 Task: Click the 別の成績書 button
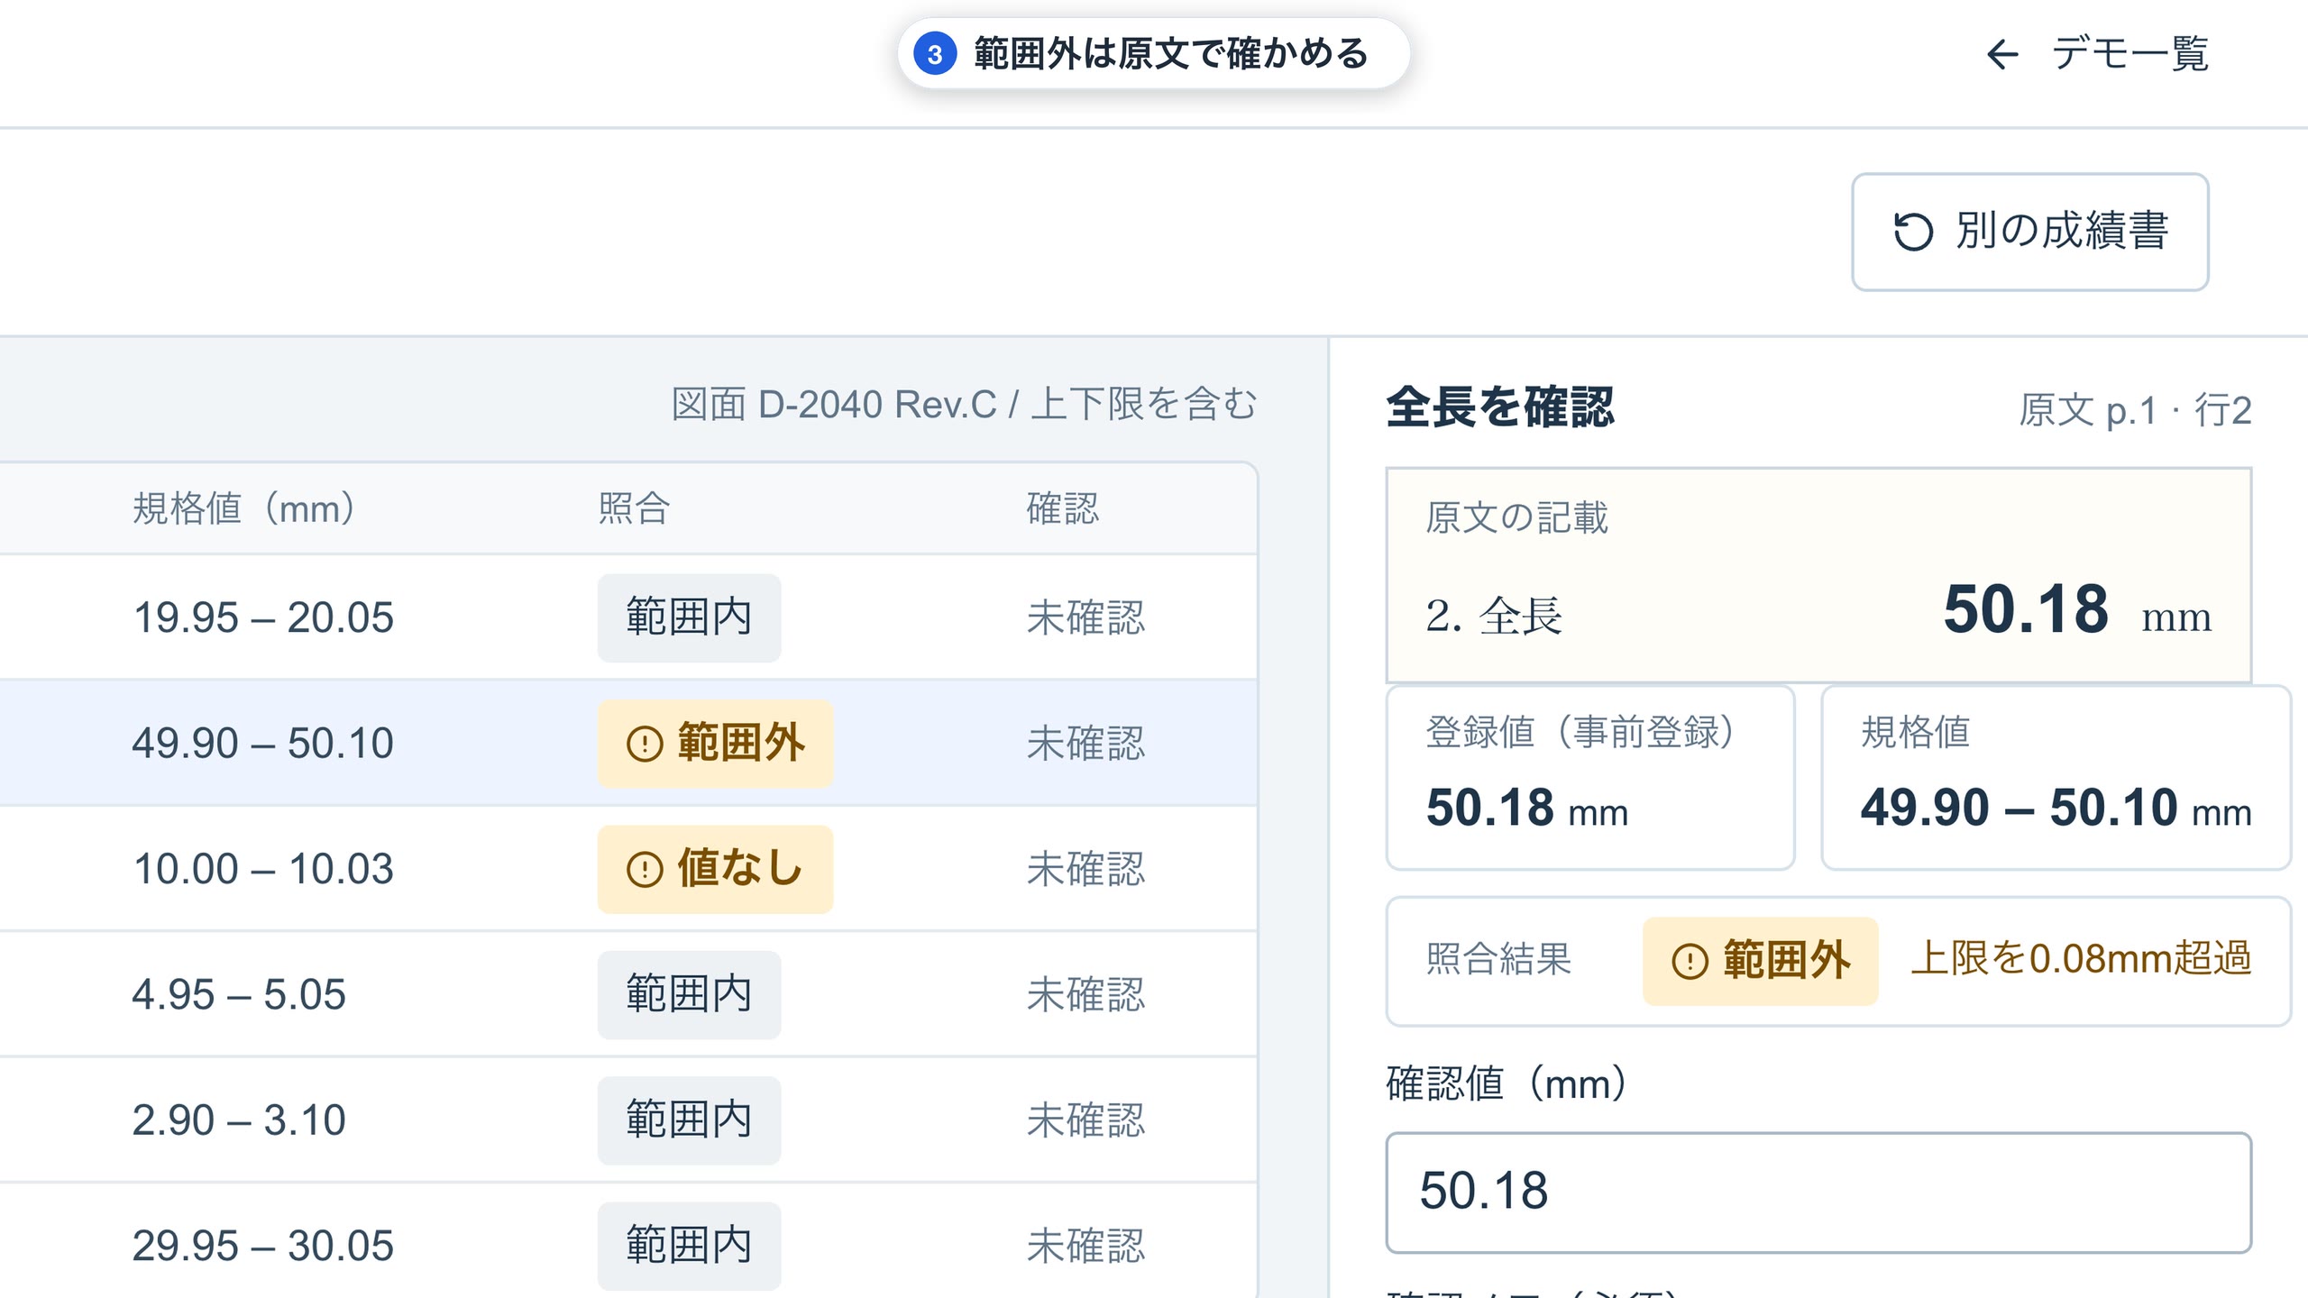coord(2029,232)
